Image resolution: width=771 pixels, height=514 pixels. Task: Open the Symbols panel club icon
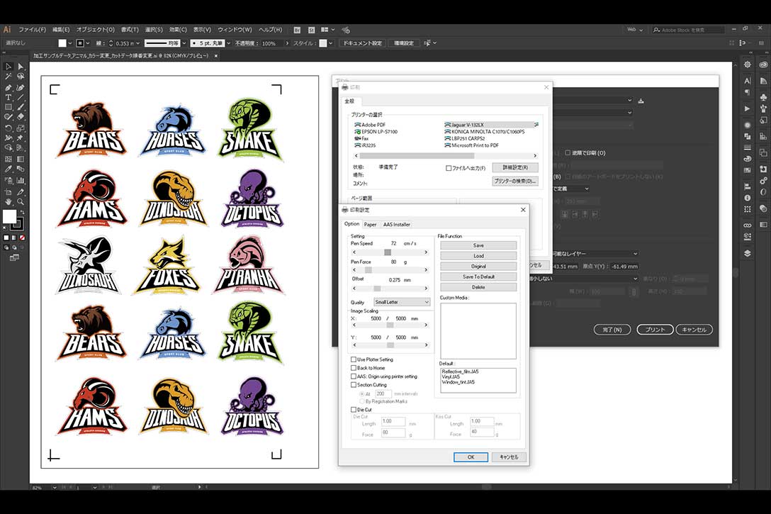pyautogui.click(x=763, y=97)
